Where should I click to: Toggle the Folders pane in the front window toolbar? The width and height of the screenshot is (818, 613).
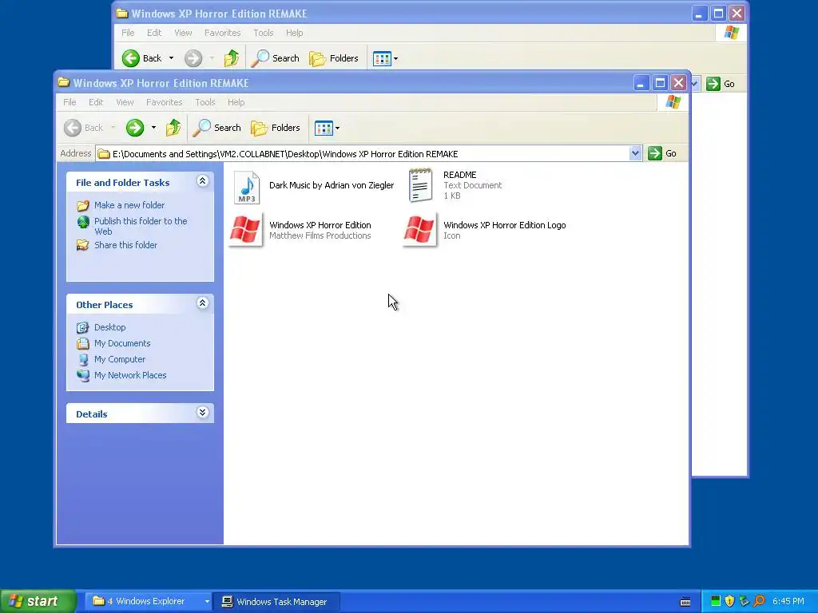click(x=276, y=128)
